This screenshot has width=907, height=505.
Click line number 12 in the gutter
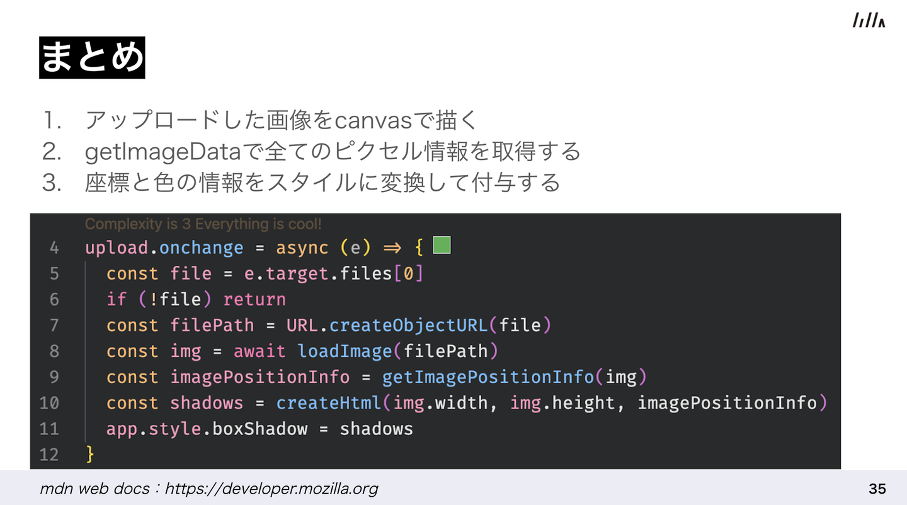(49, 455)
